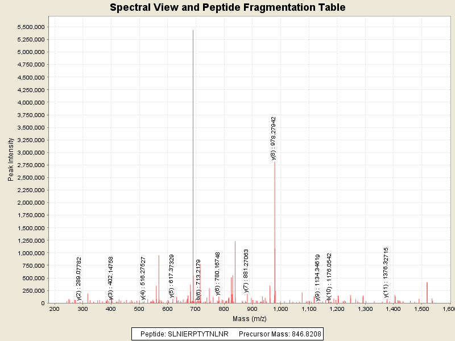Select the Peptide: SLNIERPTYTNLNR legend entry

(184, 335)
